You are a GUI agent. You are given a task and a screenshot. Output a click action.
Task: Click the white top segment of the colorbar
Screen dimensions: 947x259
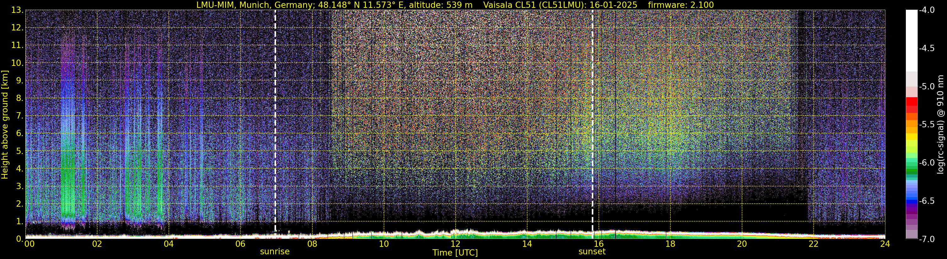click(x=912, y=40)
